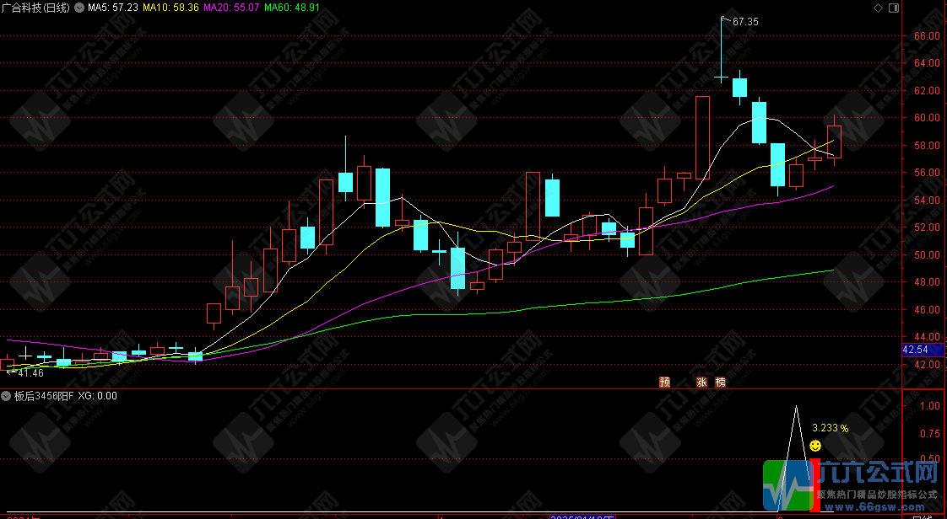Click the 榜 marker icon below the chart
The height and width of the screenshot is (519, 947).
(720, 382)
